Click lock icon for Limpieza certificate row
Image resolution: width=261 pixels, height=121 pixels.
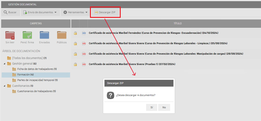tap(75, 44)
